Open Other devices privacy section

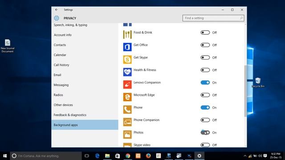(x=63, y=105)
